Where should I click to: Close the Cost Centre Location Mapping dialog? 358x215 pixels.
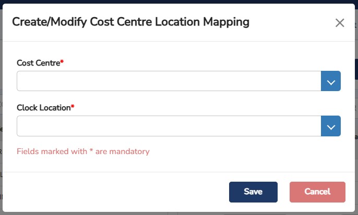(340, 23)
